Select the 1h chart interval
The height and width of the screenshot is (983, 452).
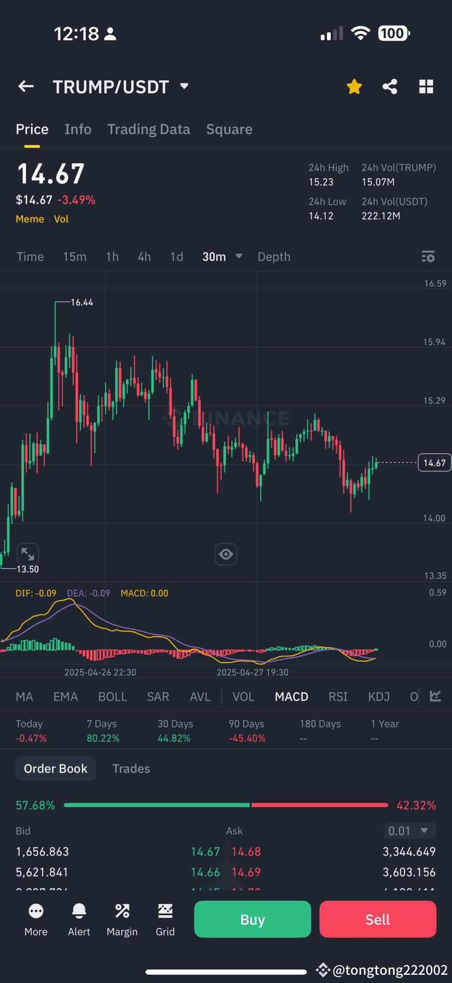[x=112, y=257]
